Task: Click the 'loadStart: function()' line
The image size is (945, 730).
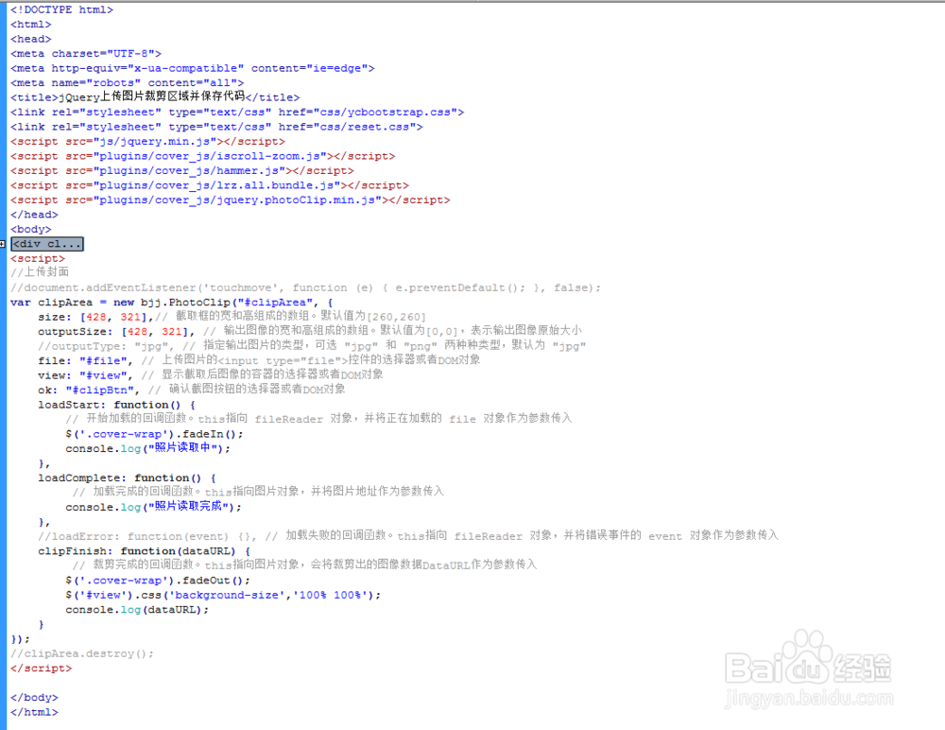Action: coord(116,405)
